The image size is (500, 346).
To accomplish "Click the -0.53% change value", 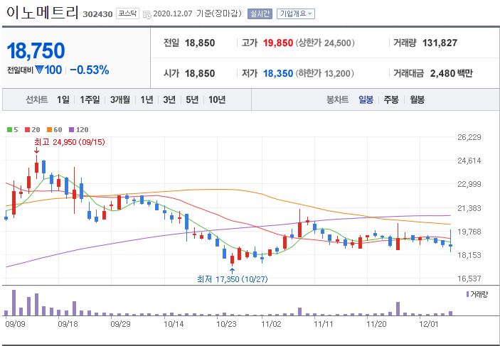I will pos(90,70).
